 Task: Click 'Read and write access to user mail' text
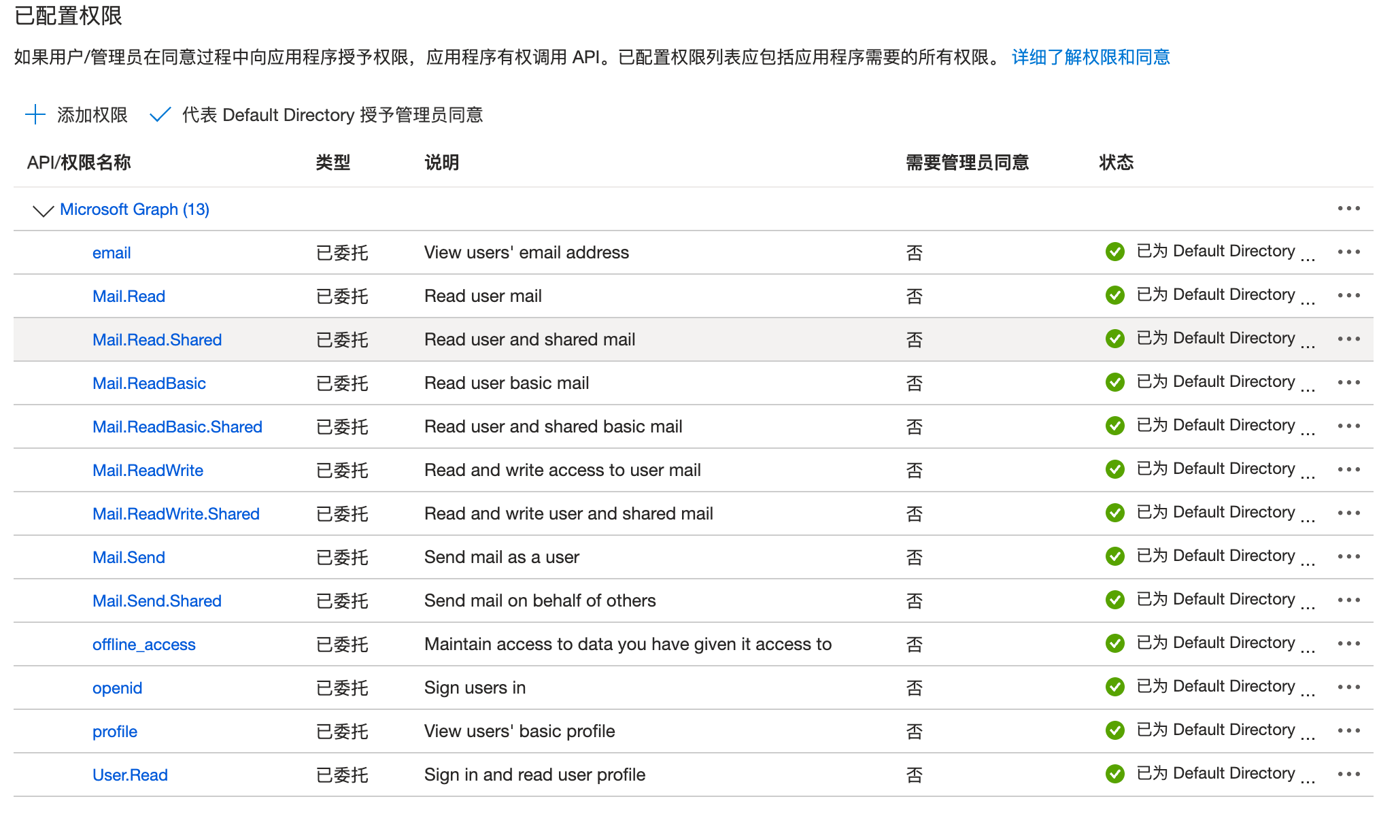562,470
